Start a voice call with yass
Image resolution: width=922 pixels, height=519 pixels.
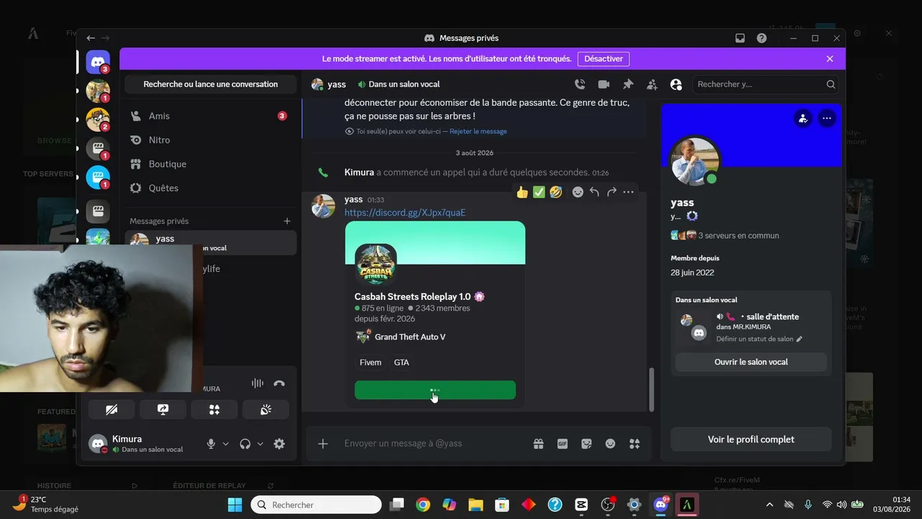(x=580, y=84)
